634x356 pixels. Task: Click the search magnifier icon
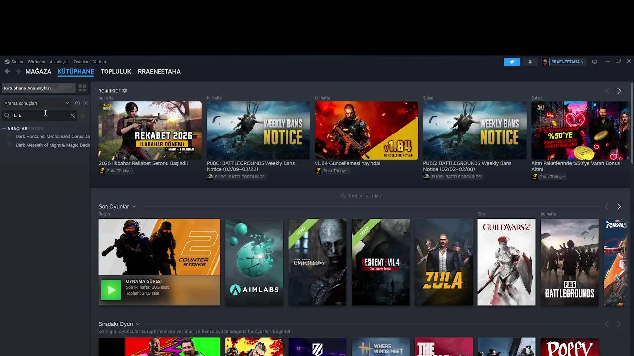7,116
